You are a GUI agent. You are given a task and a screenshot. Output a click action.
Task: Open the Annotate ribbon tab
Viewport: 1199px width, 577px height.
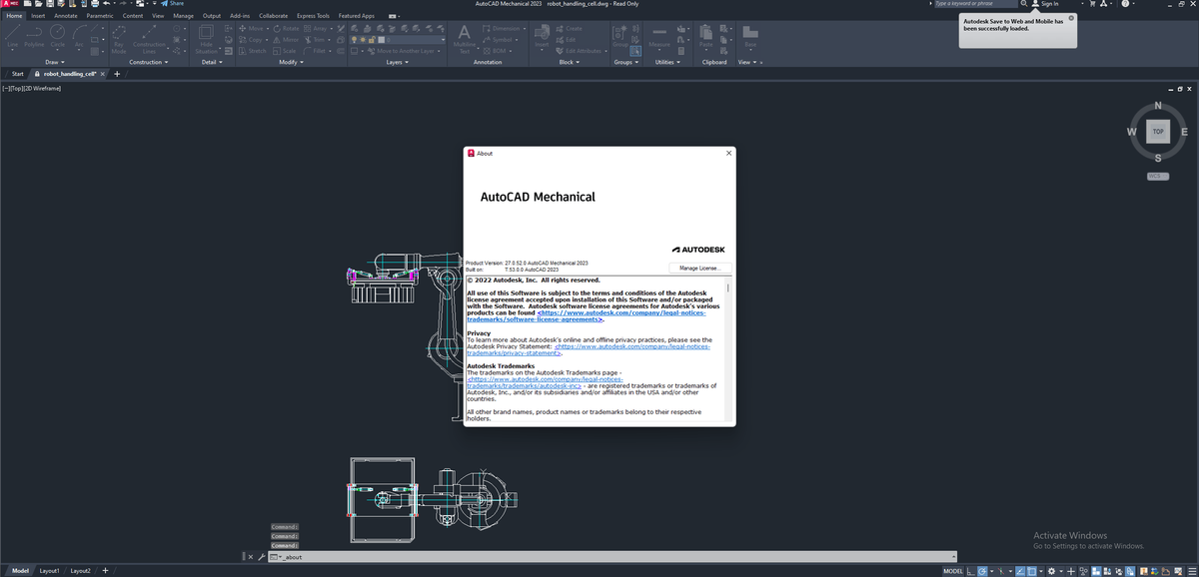point(66,16)
